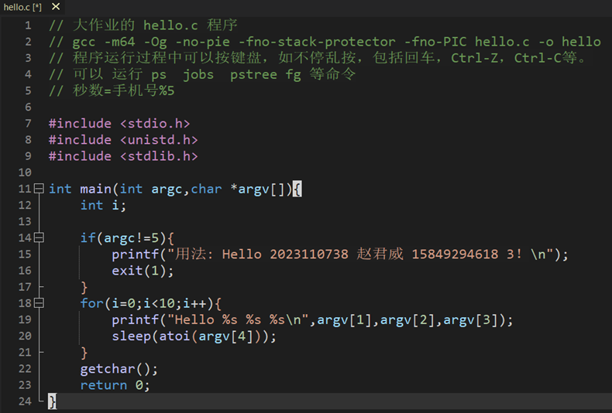Collapse the for loop fold marker
Screen dimensions: 612x413
[x=39, y=303]
